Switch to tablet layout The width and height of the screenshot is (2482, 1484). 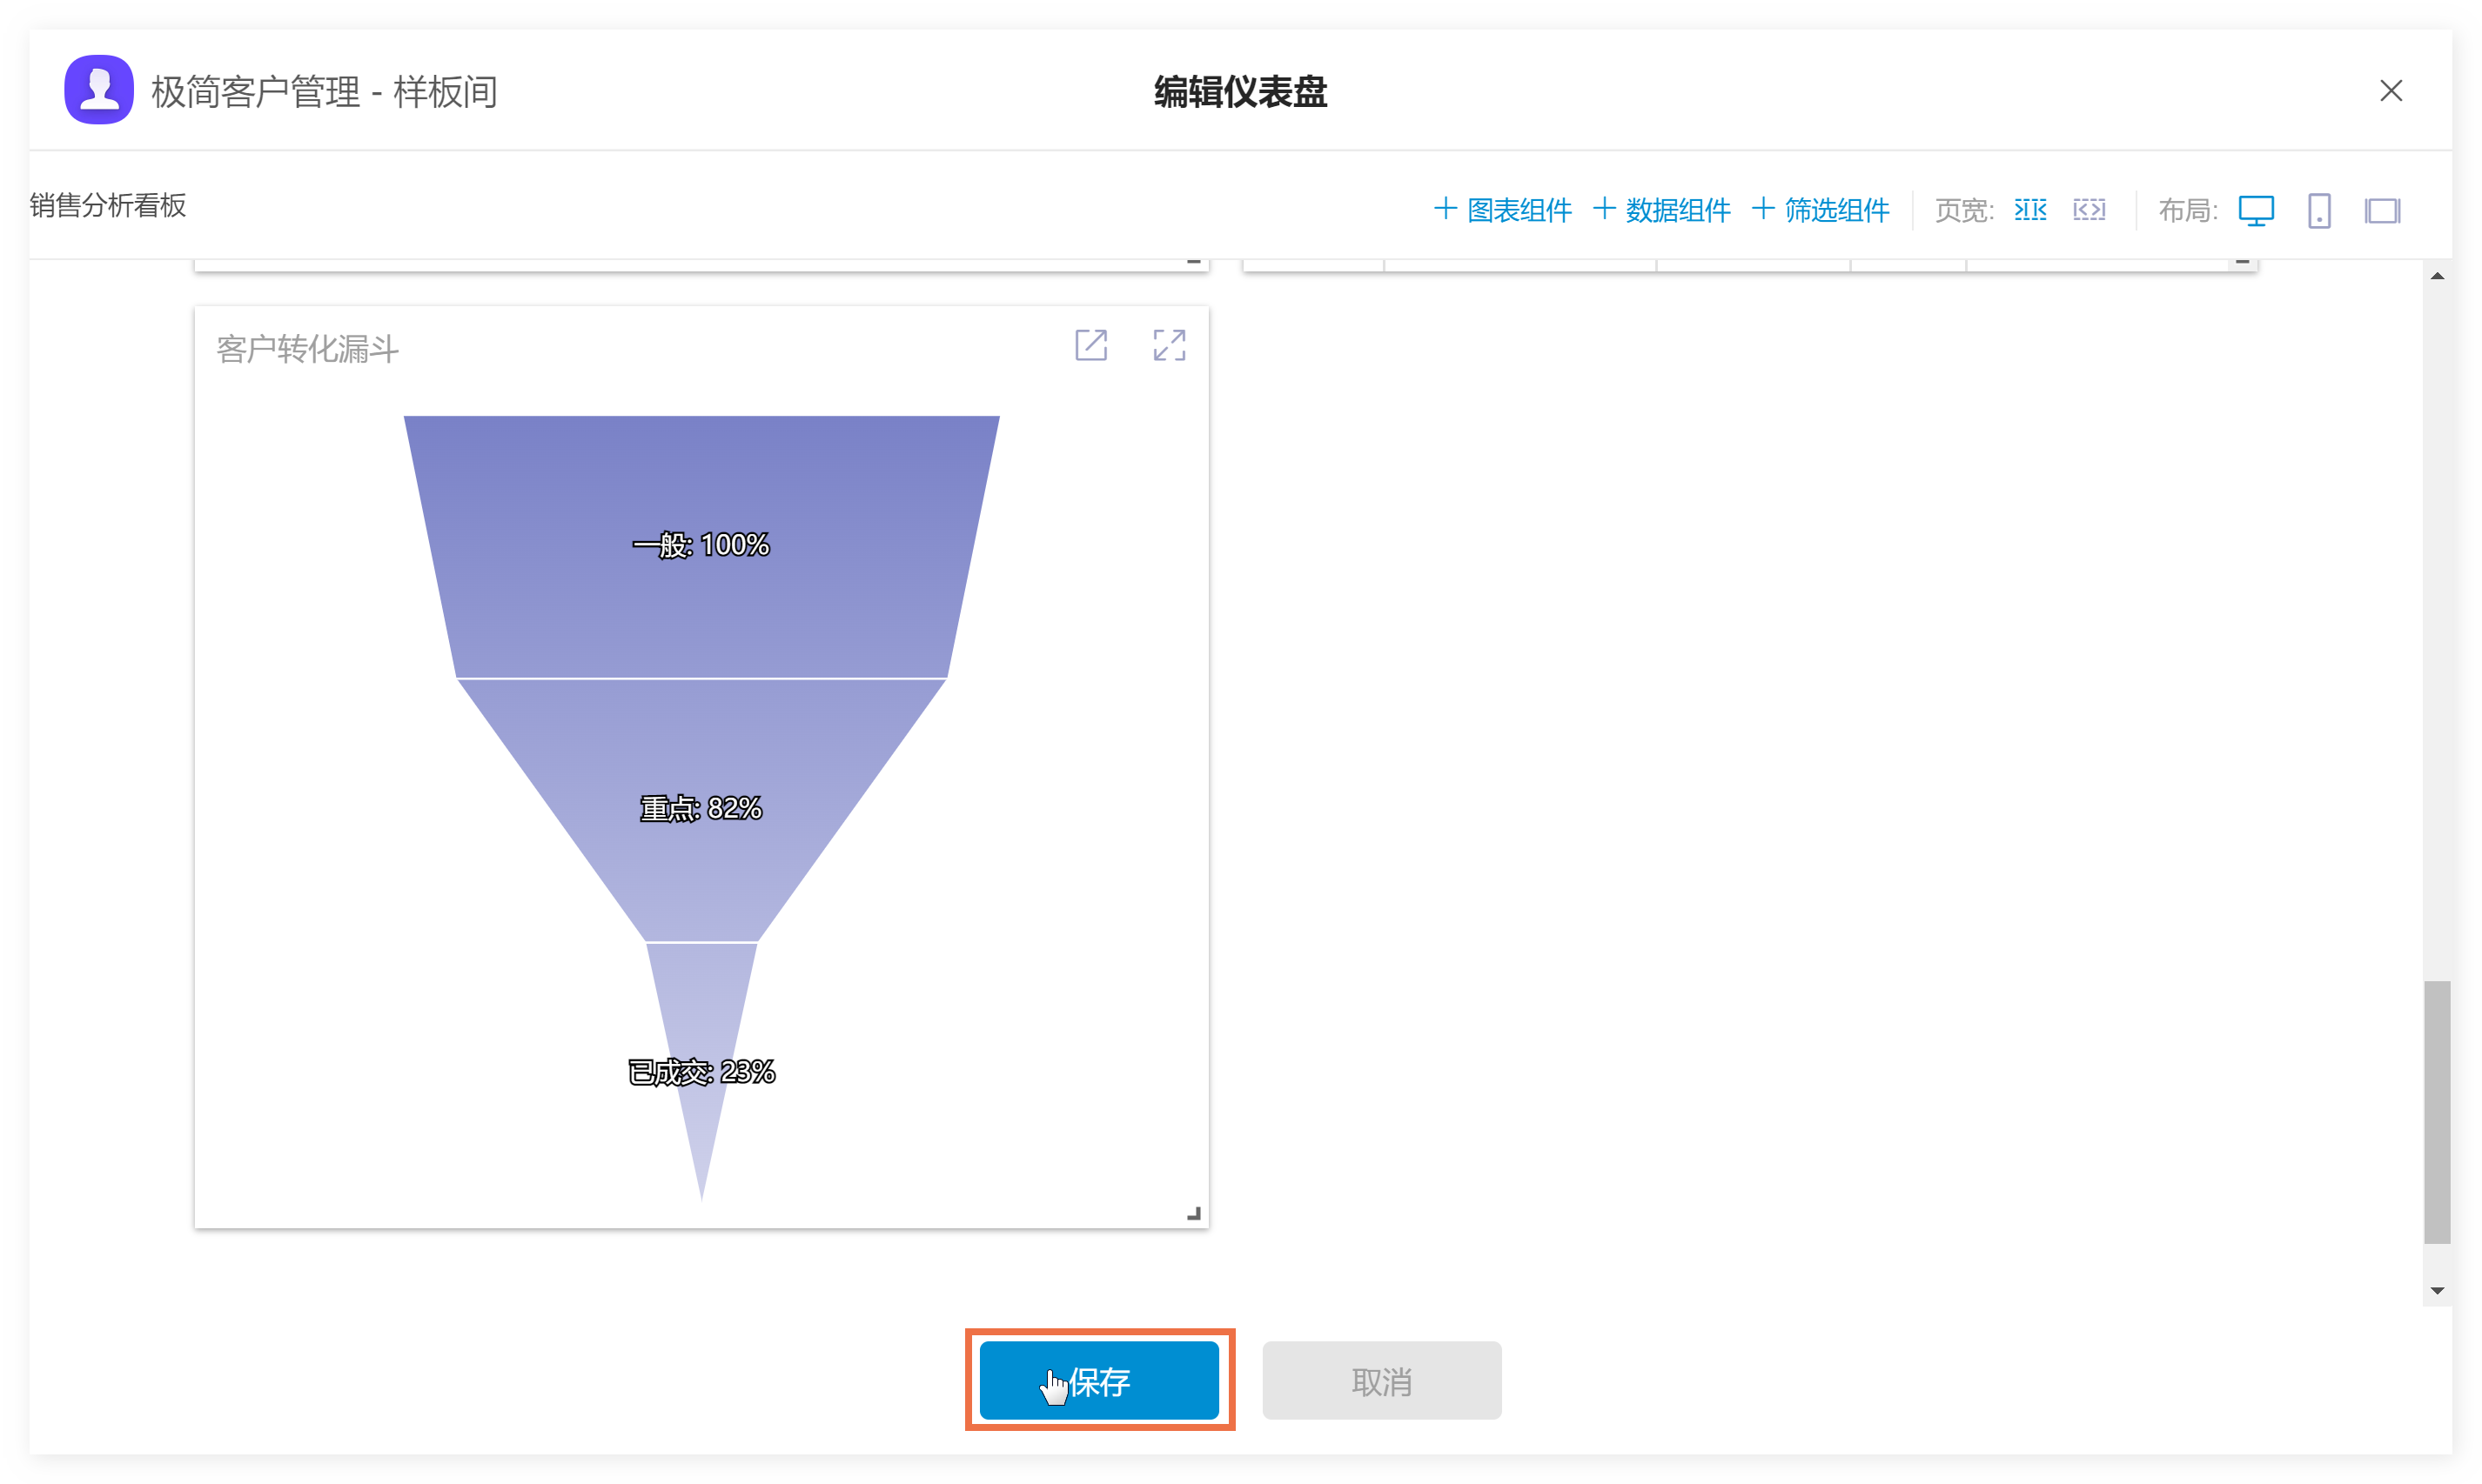2381,210
